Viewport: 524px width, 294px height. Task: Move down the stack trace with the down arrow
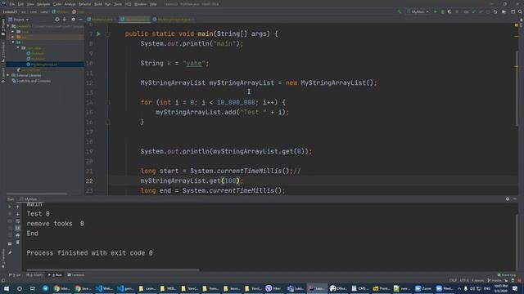[x=18, y=214]
